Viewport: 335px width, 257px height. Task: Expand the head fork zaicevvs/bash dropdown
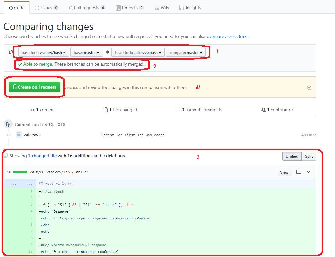click(138, 53)
